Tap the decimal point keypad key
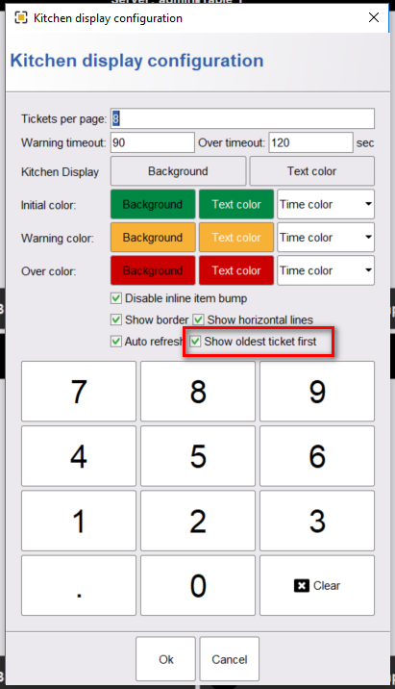The height and width of the screenshot is (689, 395). point(79,585)
